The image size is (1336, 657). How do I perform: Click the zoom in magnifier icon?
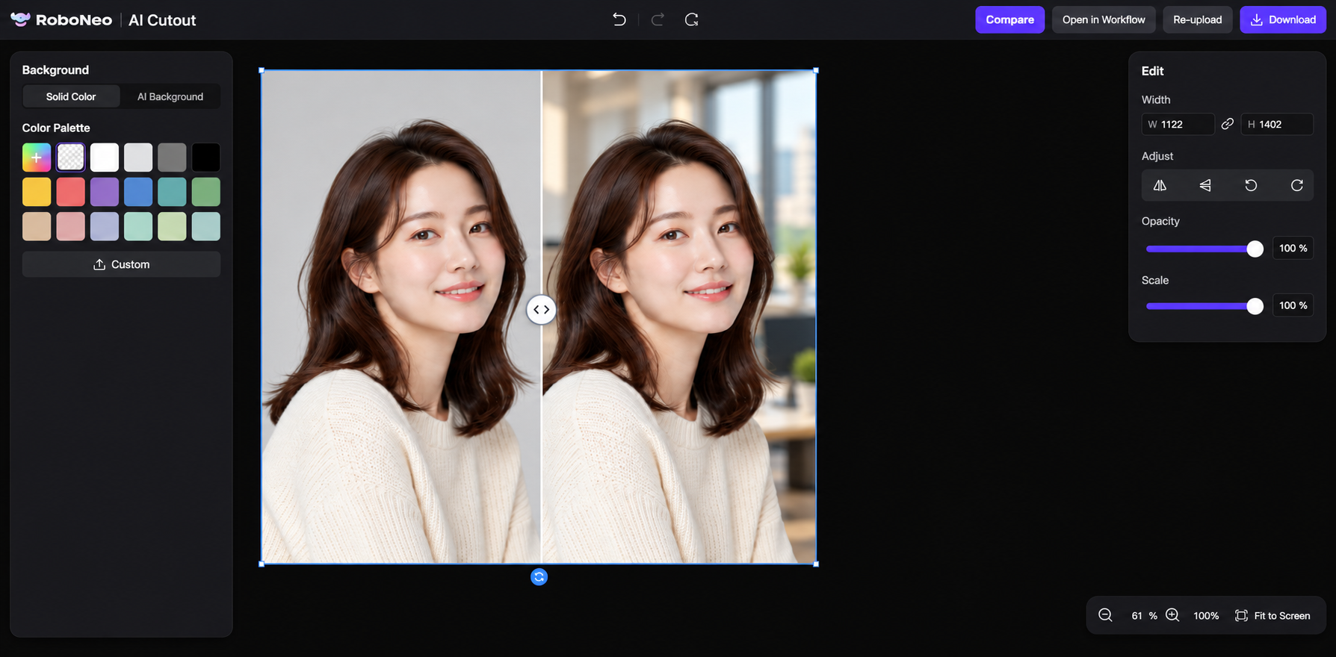tap(1172, 615)
